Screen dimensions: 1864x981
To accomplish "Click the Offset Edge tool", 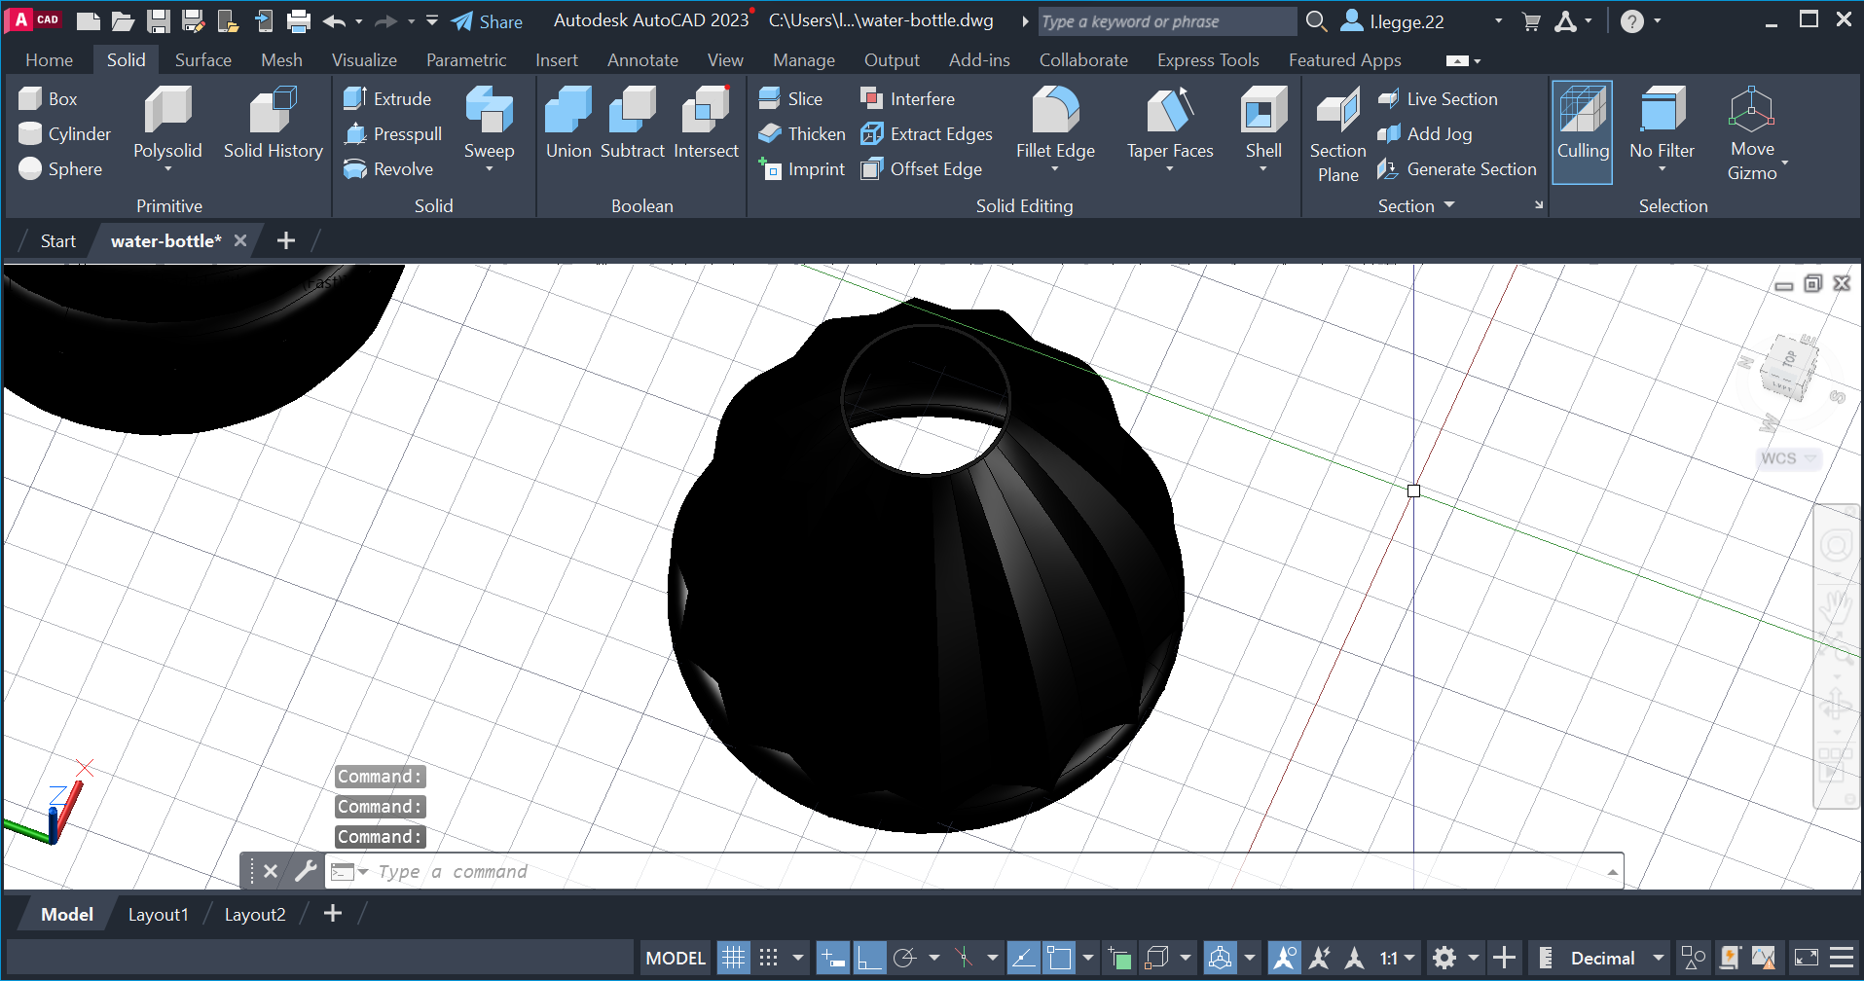I will click(921, 168).
